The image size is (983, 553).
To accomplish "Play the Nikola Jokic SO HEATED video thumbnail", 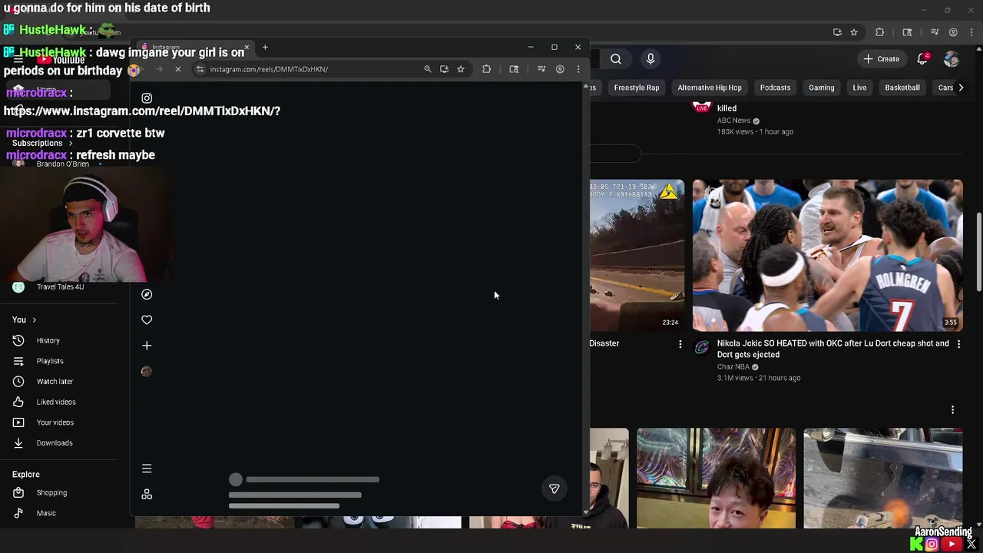I will [x=827, y=256].
